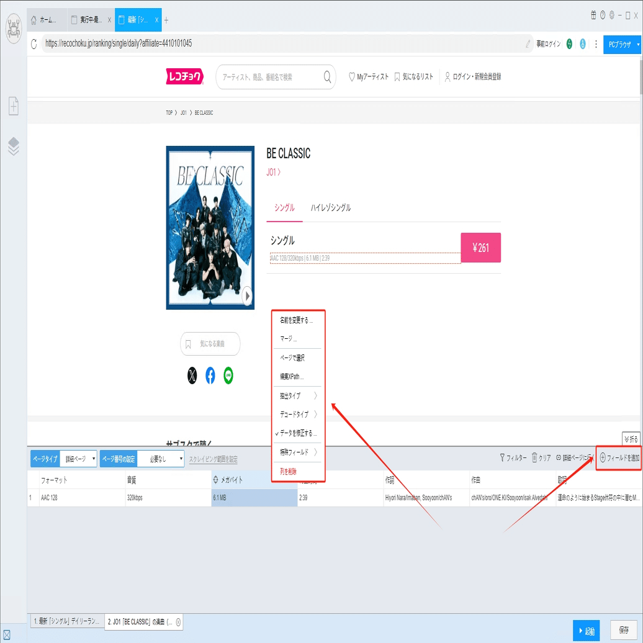Click 事前ログイン button
Image resolution: width=643 pixels, height=643 pixels.
click(548, 44)
